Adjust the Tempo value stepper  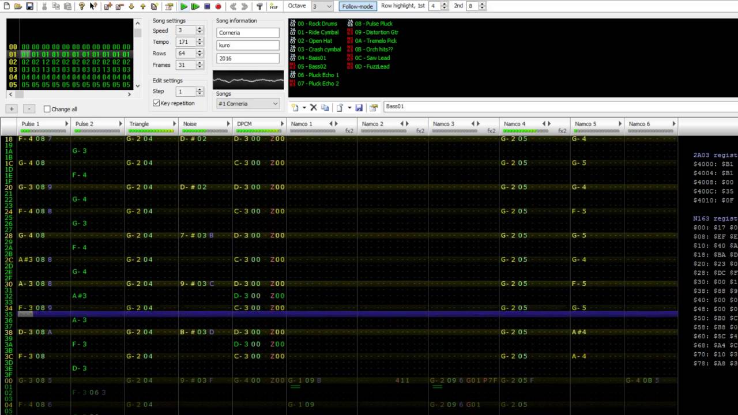pos(199,42)
